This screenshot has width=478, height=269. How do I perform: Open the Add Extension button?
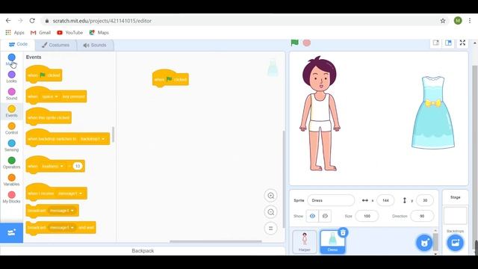(12, 232)
